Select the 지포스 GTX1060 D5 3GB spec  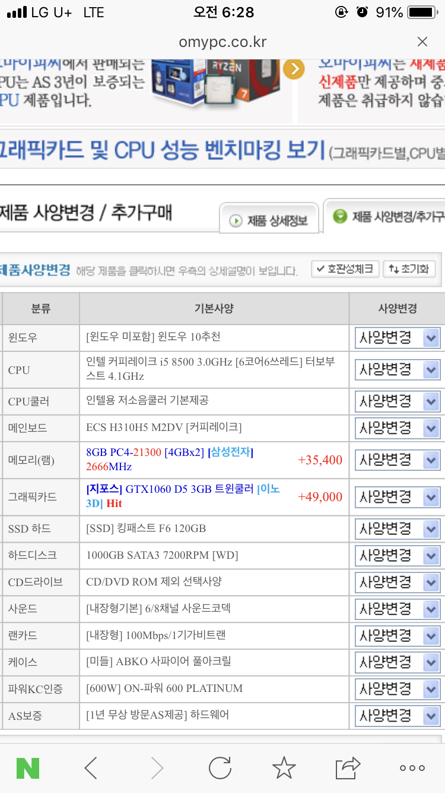pos(183,496)
